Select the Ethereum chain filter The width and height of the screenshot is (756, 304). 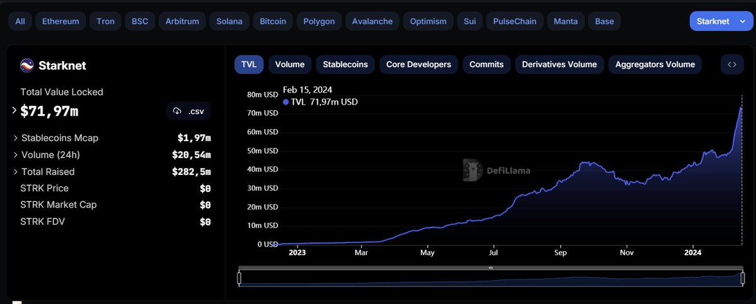(x=60, y=21)
